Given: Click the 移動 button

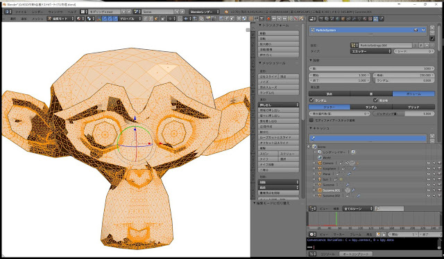Looking at the screenshot, I should click(x=278, y=33).
